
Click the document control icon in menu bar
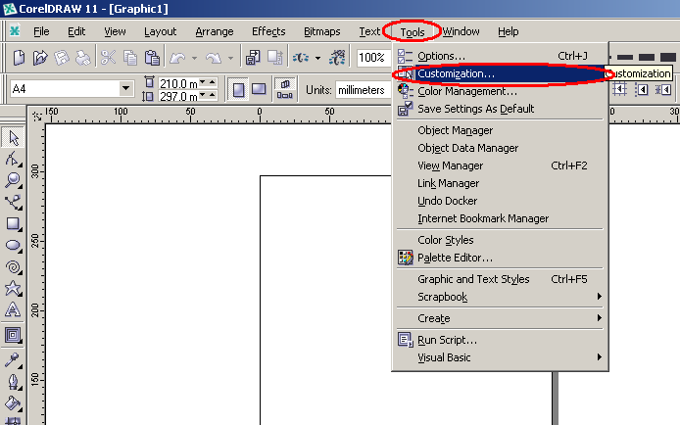click(x=15, y=31)
